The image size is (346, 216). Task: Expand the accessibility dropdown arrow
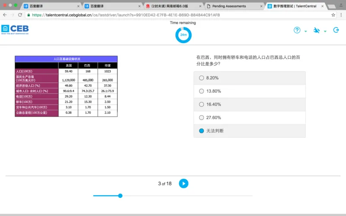[x=325, y=31]
